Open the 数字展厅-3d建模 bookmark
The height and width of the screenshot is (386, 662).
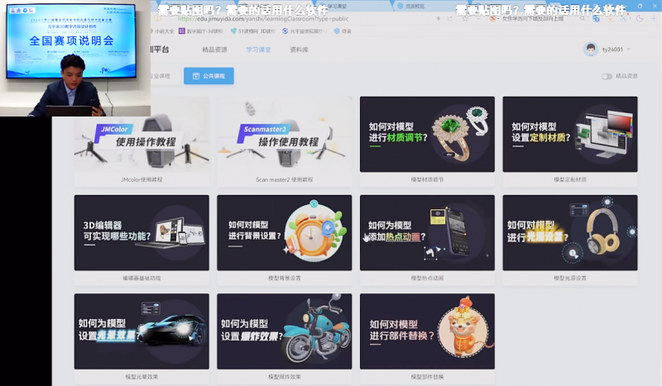click(x=207, y=31)
